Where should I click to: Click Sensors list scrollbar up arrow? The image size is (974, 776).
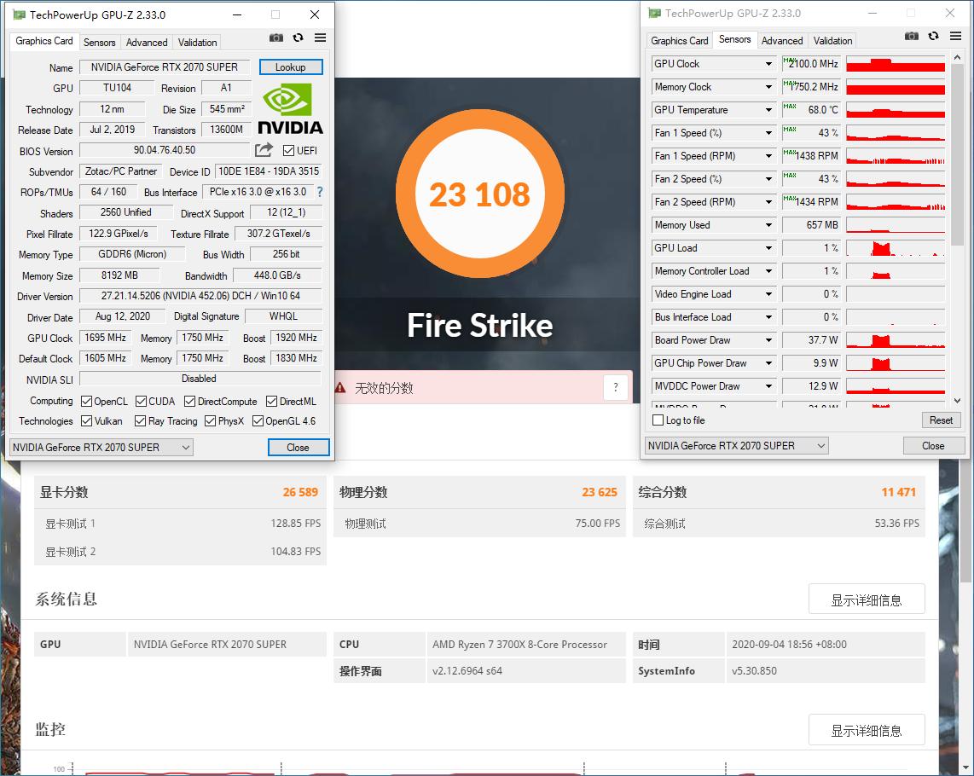click(x=957, y=57)
